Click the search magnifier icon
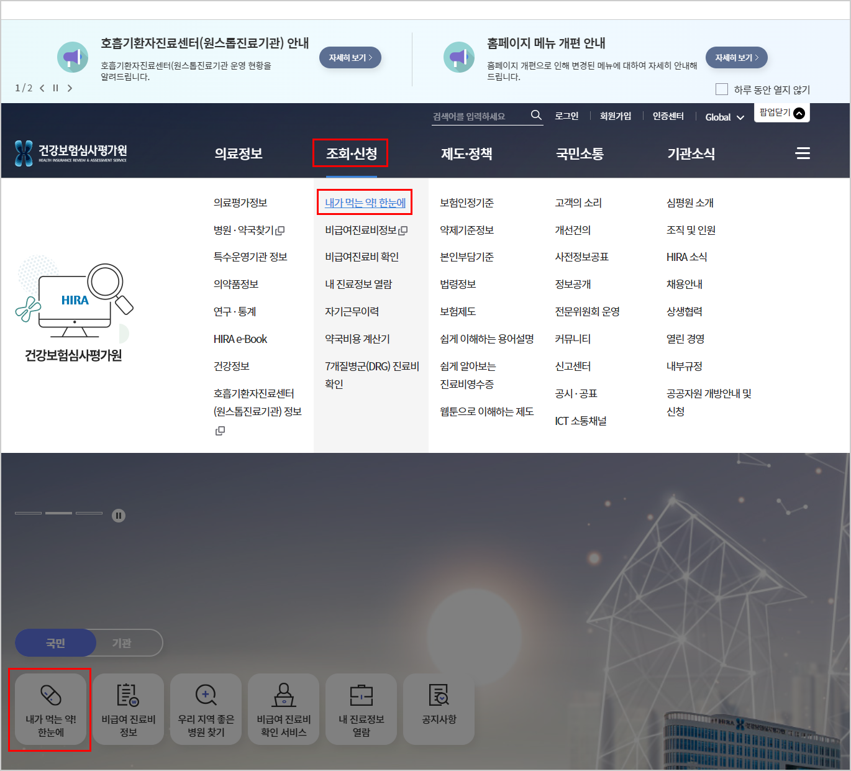Image resolution: width=851 pixels, height=771 pixels. click(535, 115)
